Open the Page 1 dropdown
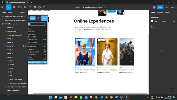177x100 pixels. pos(23,12)
